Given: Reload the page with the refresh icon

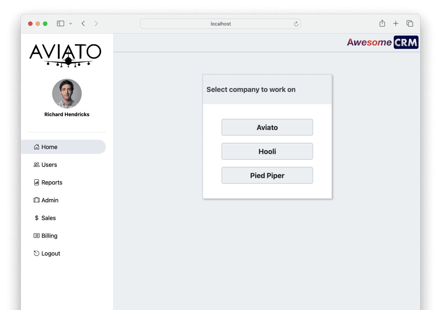Looking at the screenshot, I should pos(296,24).
